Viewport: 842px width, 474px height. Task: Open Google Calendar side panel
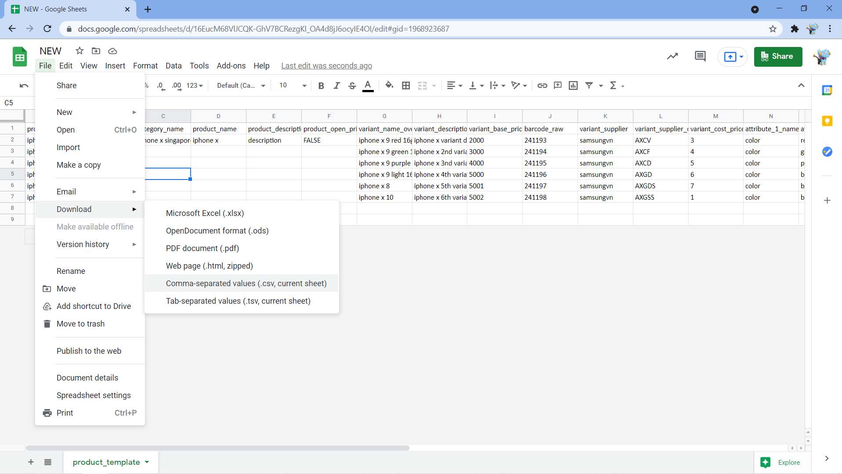[x=827, y=90]
